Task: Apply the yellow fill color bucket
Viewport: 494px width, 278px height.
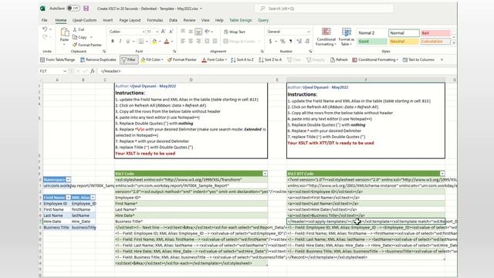Action: tap(154, 41)
